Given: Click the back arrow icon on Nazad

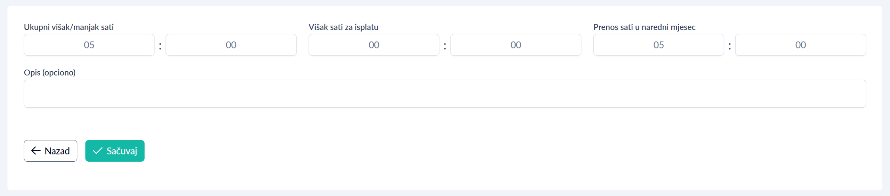Looking at the screenshot, I should coord(36,151).
